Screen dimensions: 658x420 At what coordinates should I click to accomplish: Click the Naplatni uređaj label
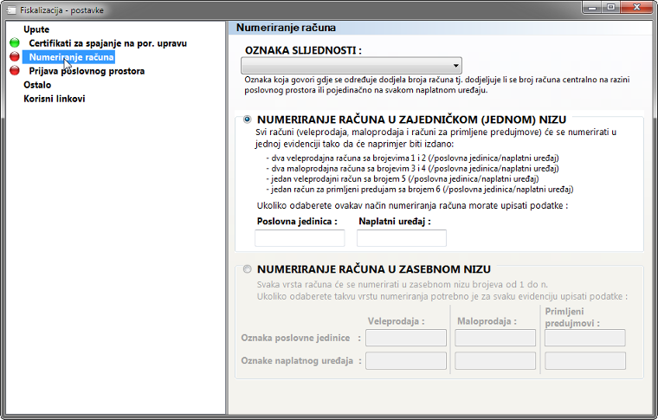point(395,221)
